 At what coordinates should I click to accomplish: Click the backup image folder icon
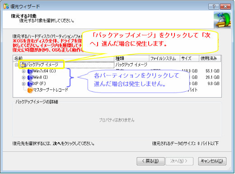pyautogui.click(x=23, y=65)
